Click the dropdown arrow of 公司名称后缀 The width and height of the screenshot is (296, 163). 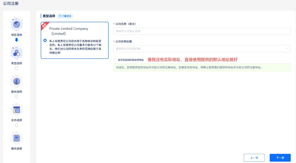[287, 48]
